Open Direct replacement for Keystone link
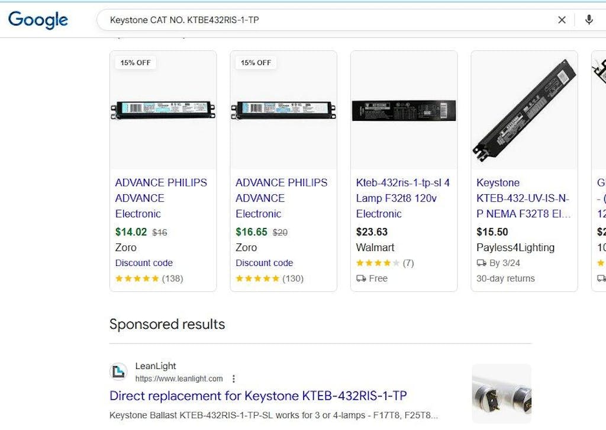 (x=258, y=396)
